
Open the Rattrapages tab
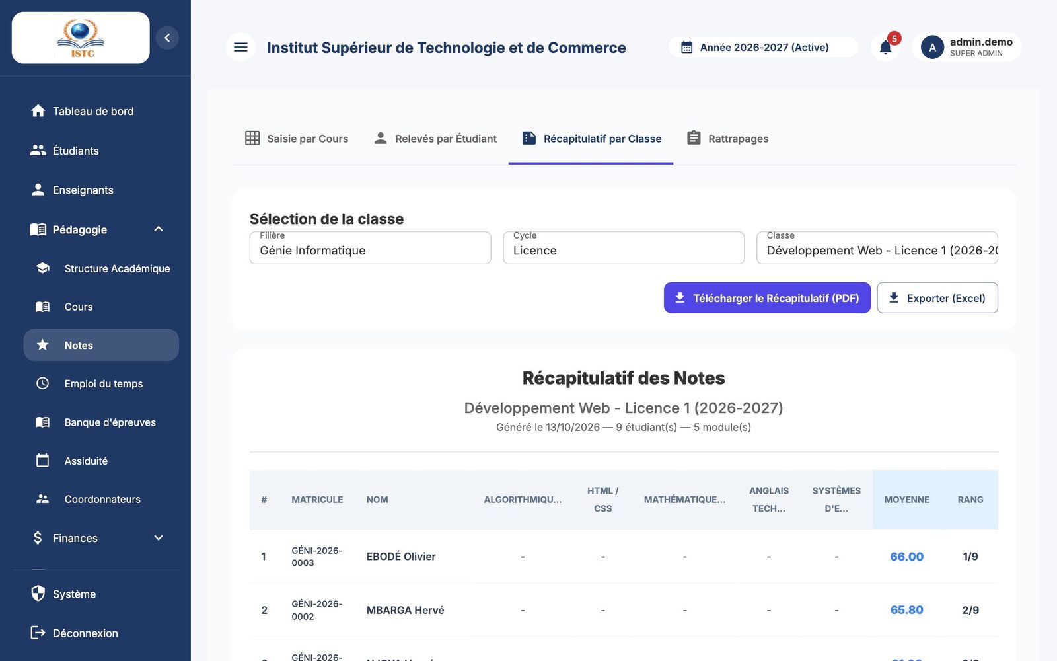727,139
